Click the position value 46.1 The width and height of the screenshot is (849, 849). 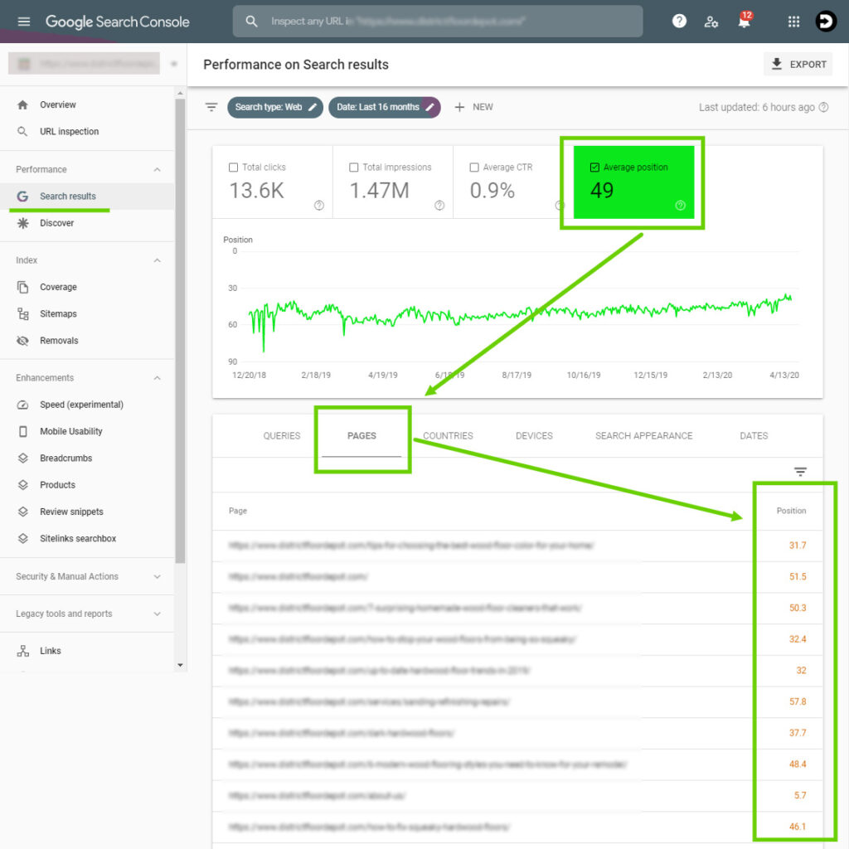click(798, 827)
